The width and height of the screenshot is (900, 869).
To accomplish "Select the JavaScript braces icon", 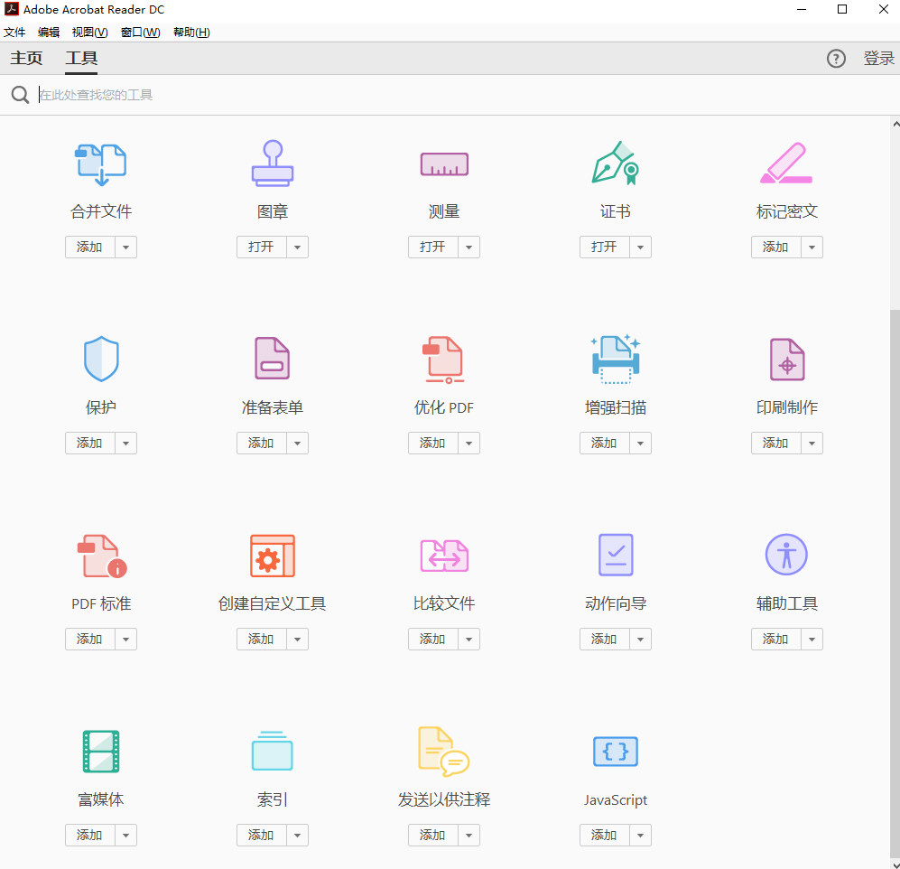I will click(x=616, y=752).
